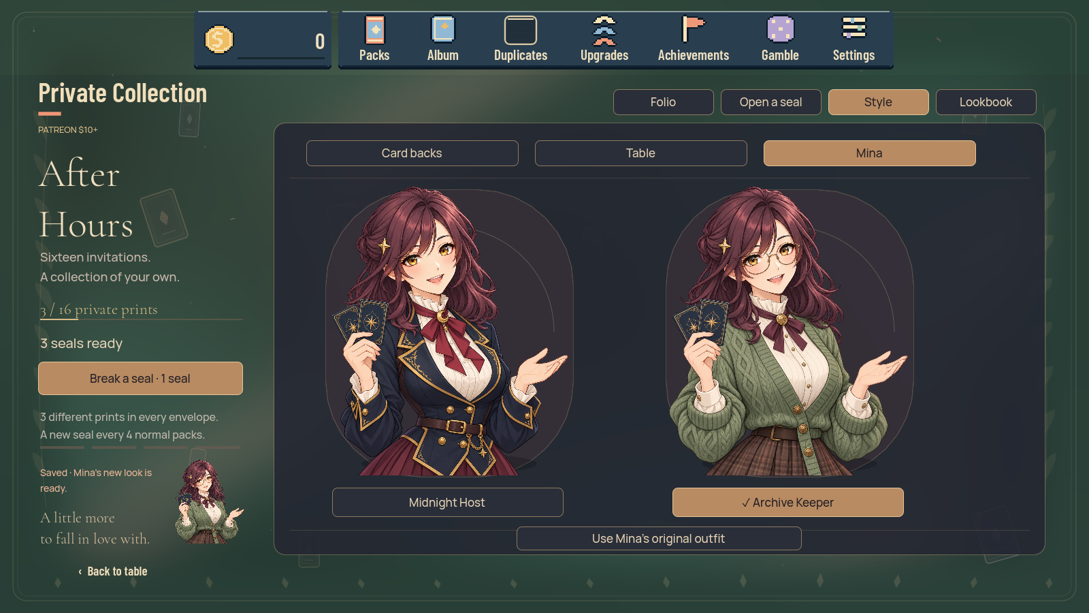1089x613 pixels.
Task: Click the Midnight Host Mina portrait
Action: pos(449,332)
